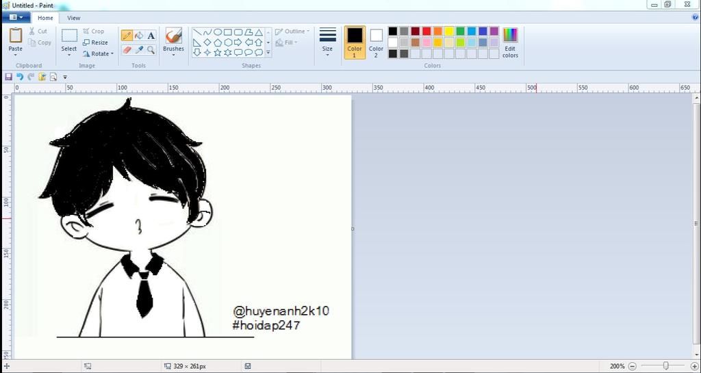Click the Paste clipboard icon
This screenshot has width=701, height=373.
click(15, 36)
